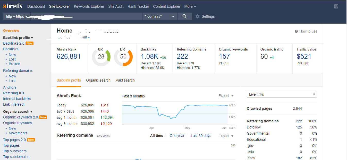
Task: Open the Live links filter dropdown
Action: point(282,94)
